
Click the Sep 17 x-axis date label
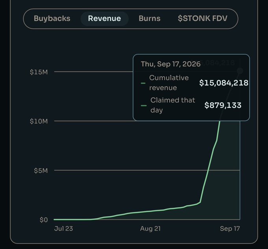click(230, 229)
